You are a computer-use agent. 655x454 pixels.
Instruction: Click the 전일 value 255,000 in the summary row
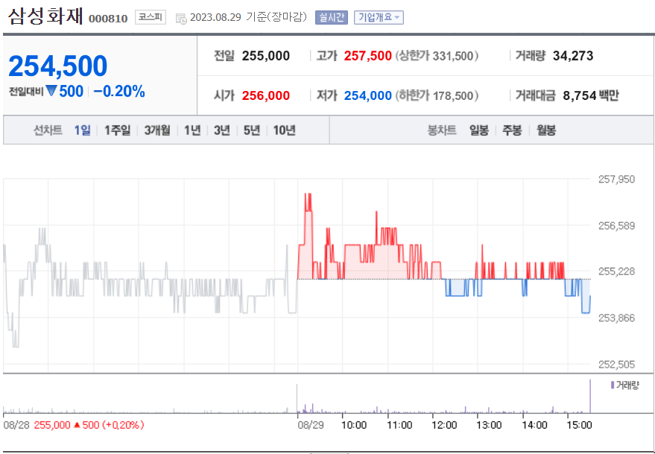point(266,56)
